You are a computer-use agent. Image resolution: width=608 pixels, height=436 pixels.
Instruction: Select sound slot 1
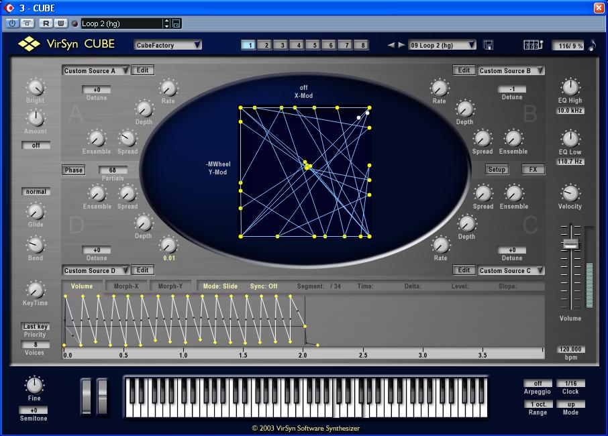point(248,45)
